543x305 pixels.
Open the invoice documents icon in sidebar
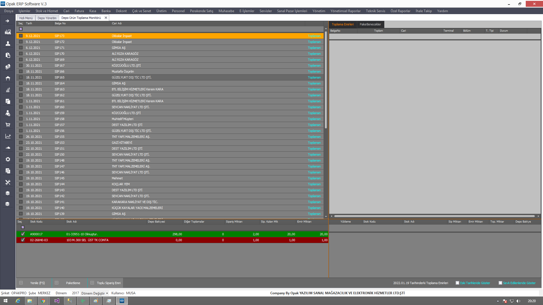pos(8,55)
